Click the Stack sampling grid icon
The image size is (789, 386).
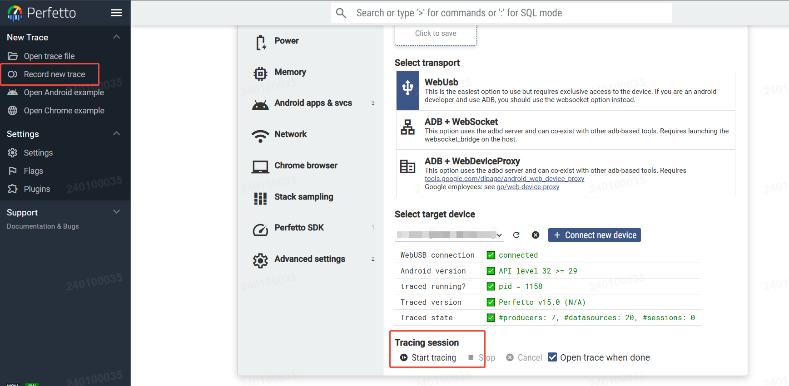coord(260,198)
